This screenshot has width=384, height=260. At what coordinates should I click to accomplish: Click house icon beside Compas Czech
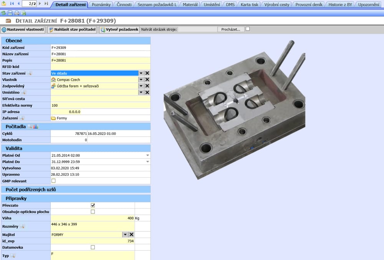[x=53, y=79]
